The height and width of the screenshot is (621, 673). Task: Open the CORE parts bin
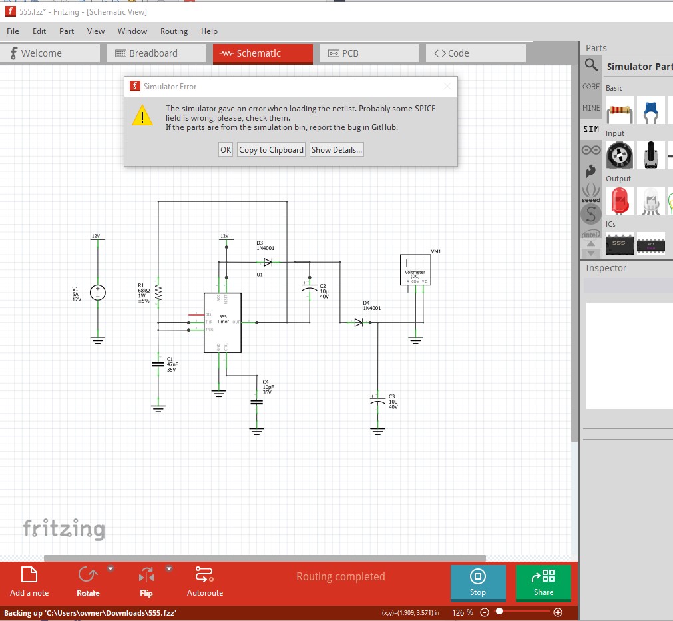591,87
